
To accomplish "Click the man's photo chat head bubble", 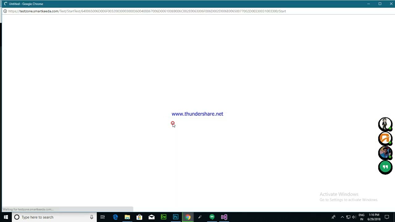I will [x=385, y=153].
